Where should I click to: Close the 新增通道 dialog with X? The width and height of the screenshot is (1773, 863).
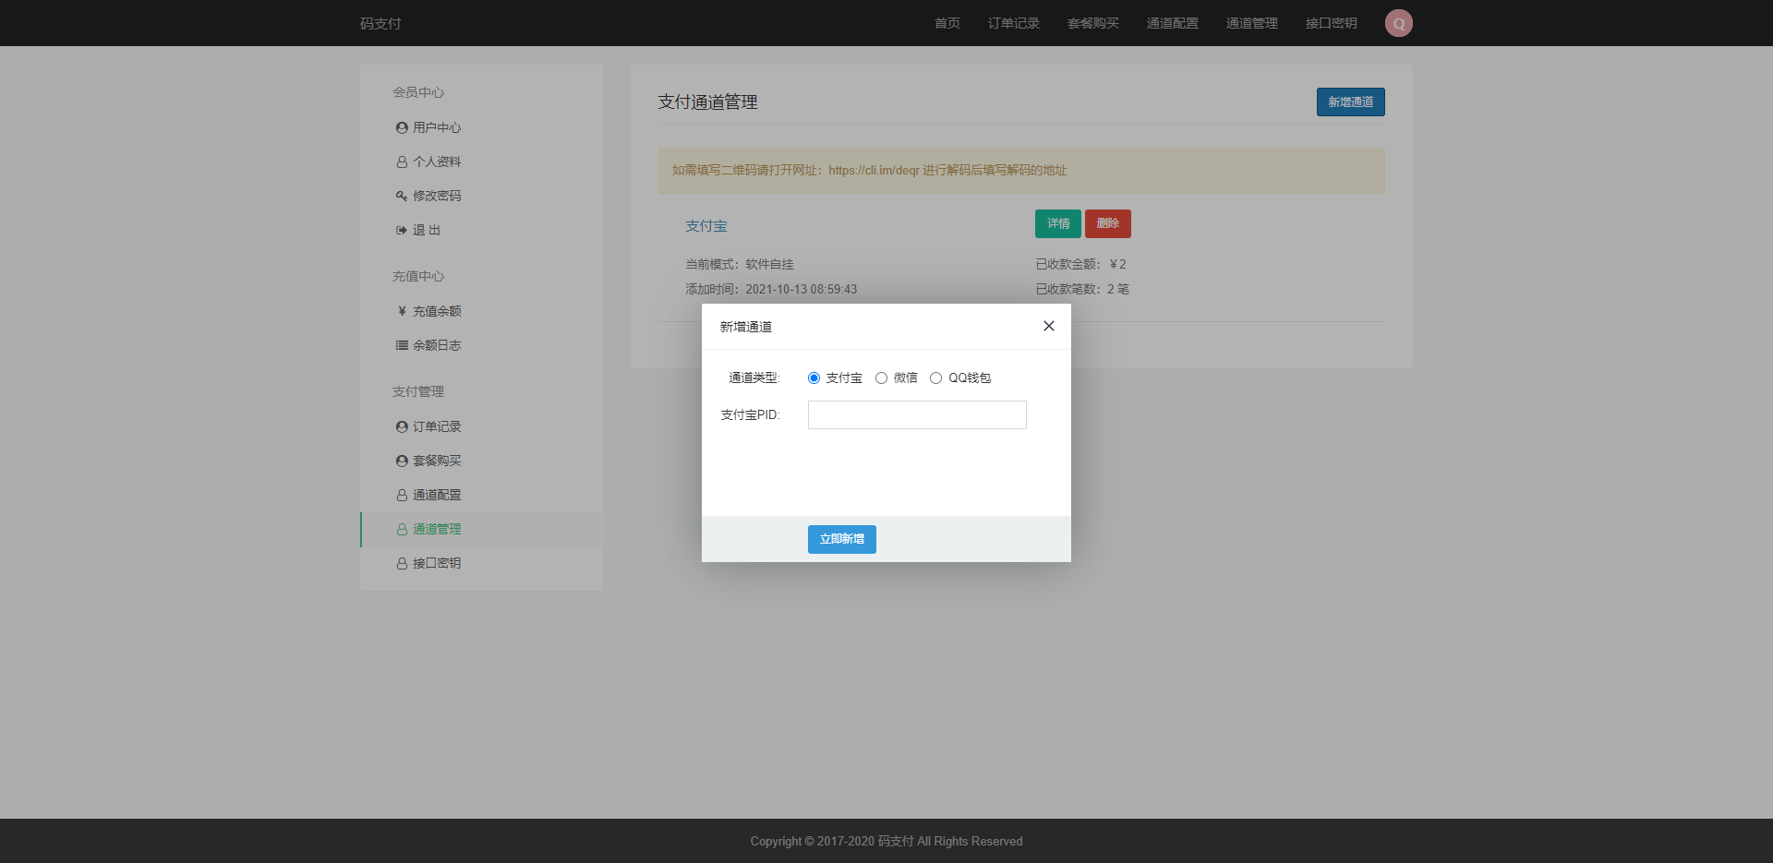click(1048, 326)
